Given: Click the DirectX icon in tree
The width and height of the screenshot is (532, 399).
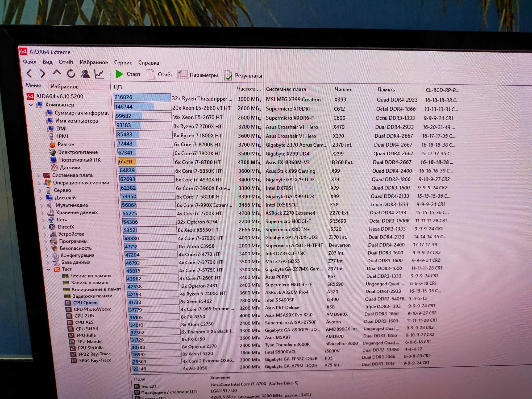Looking at the screenshot, I should (52, 227).
